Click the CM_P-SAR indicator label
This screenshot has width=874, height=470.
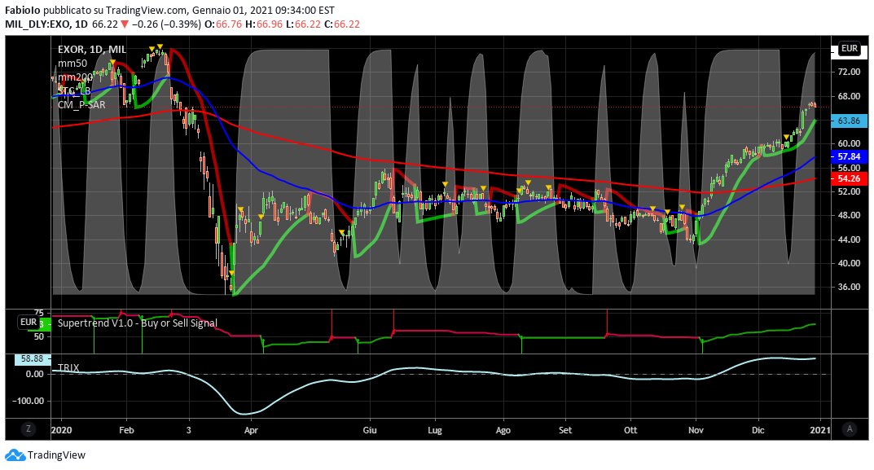[81, 104]
